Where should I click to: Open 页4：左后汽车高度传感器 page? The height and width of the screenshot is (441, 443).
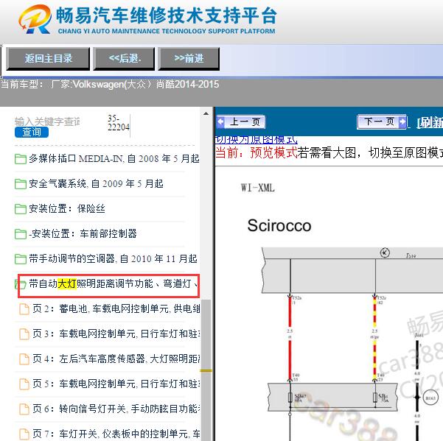(116, 359)
